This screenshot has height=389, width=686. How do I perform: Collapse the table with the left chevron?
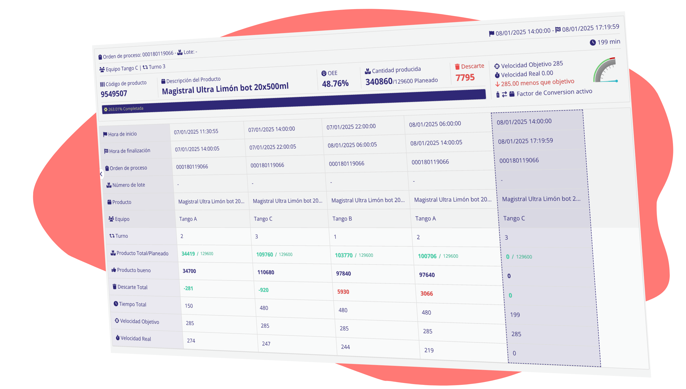(x=101, y=174)
